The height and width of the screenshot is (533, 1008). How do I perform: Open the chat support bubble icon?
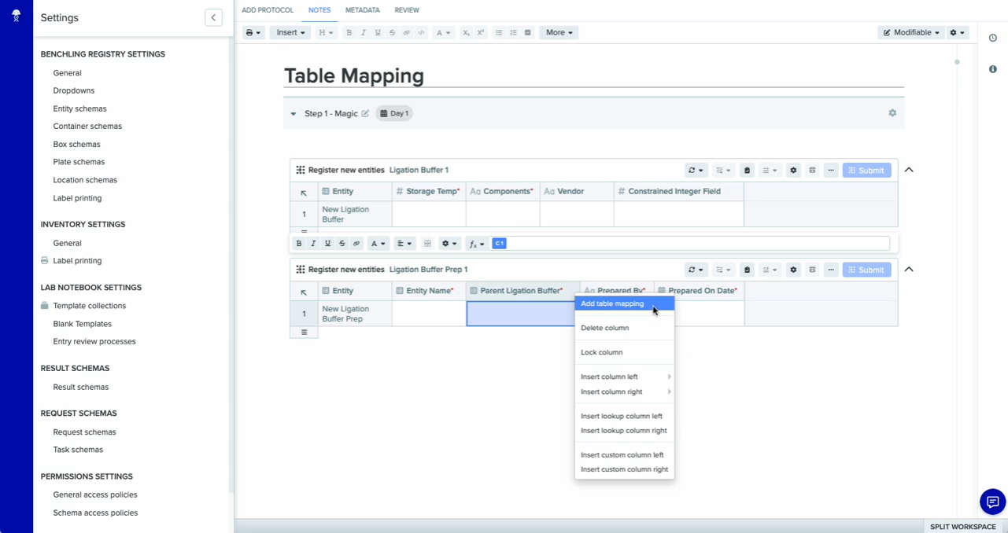point(992,502)
